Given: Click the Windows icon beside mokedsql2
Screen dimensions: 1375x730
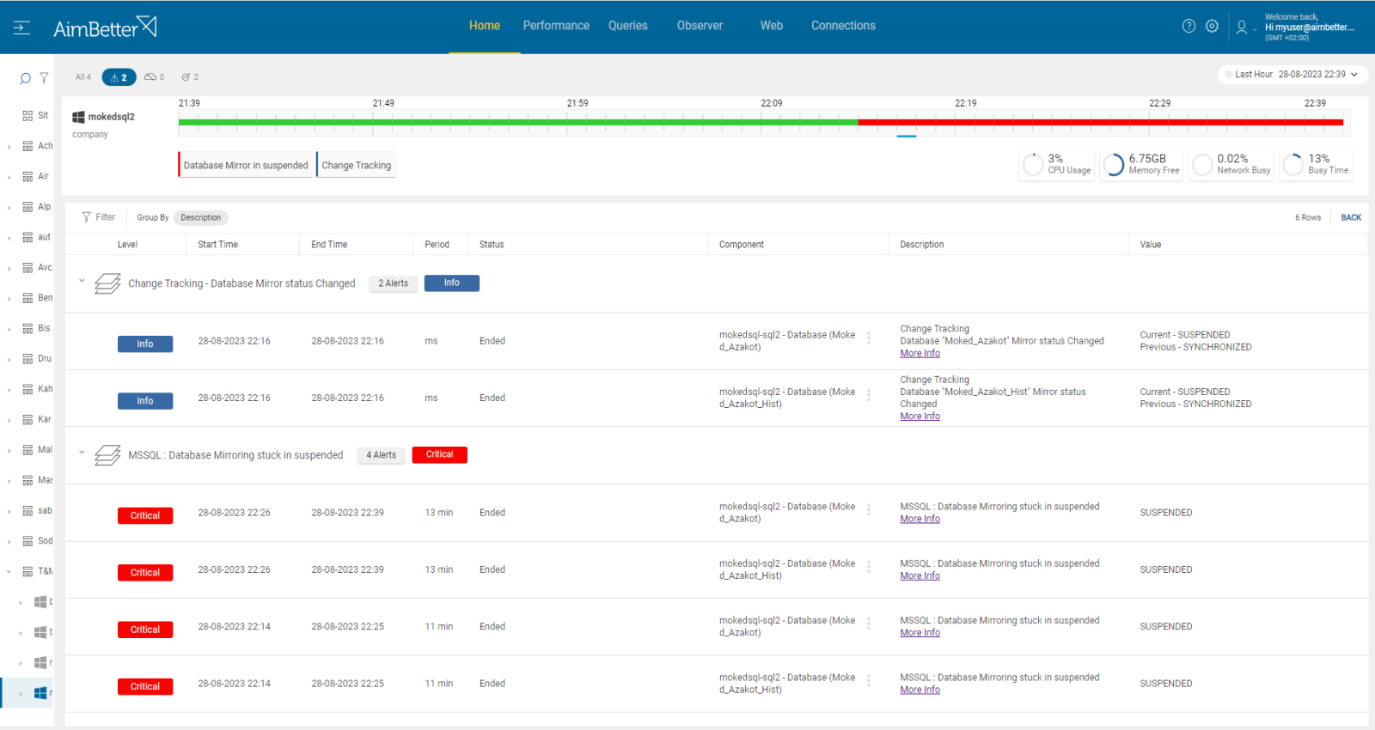Looking at the screenshot, I should (x=78, y=117).
